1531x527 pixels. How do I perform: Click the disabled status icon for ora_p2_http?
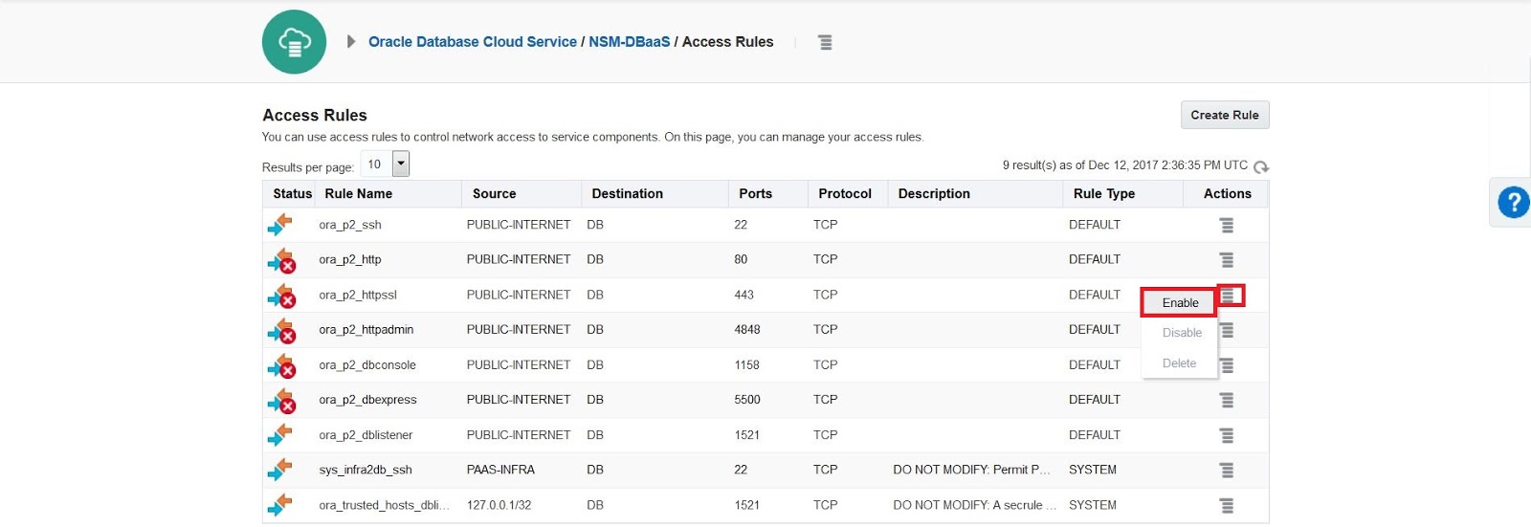coord(281,260)
